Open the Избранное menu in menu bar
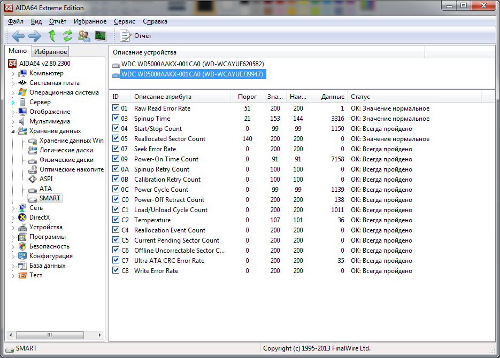500x358 pixels. (x=90, y=21)
